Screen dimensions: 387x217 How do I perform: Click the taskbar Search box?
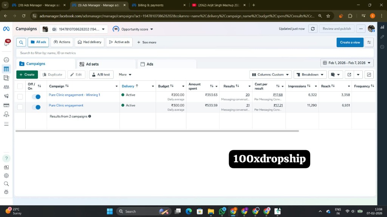144,211
